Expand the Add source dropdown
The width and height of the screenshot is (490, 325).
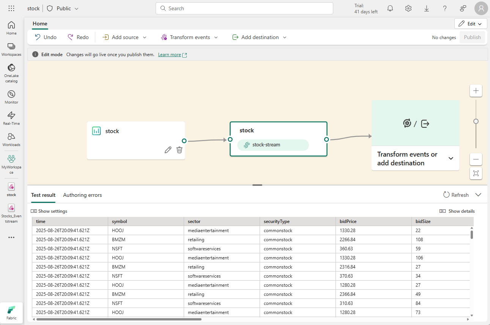point(124,37)
